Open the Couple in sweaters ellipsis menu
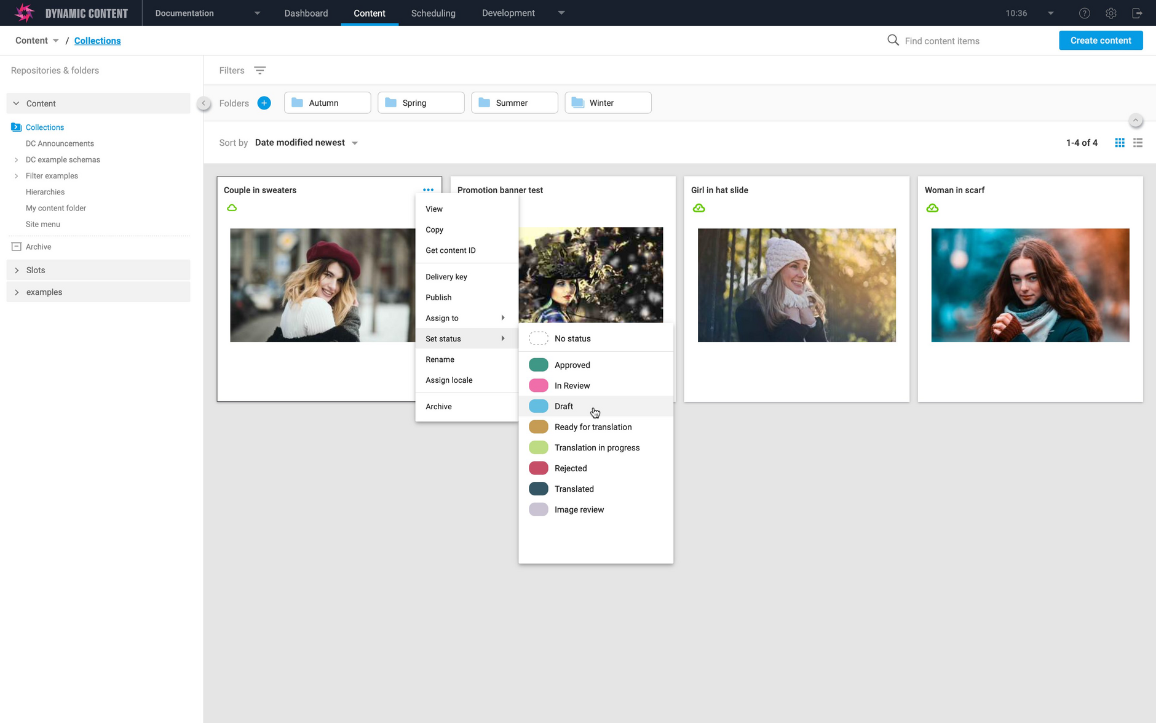The height and width of the screenshot is (723, 1156). tap(429, 190)
